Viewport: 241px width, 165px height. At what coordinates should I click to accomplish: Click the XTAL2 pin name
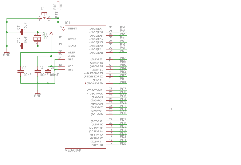tap(72, 39)
